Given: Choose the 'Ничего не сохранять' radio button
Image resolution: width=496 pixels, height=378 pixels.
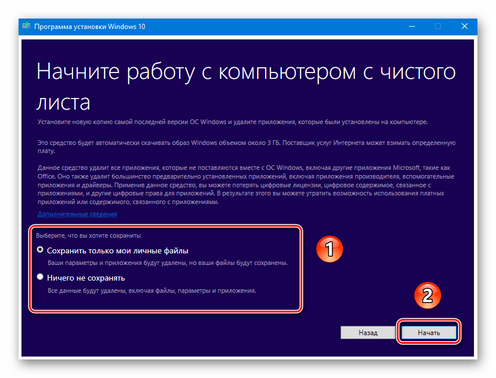Looking at the screenshot, I should pyautogui.click(x=40, y=278).
